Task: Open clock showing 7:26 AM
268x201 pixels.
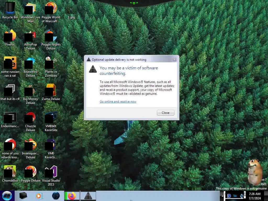Action: pos(255,196)
